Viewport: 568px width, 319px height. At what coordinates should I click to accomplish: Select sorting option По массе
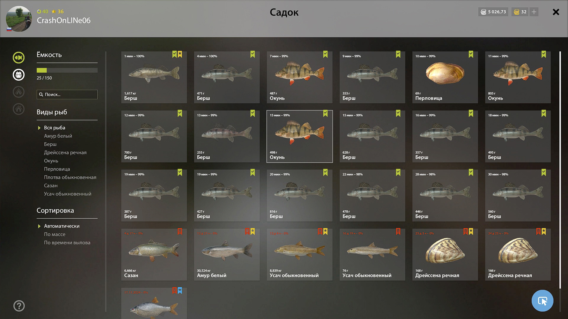tap(55, 234)
